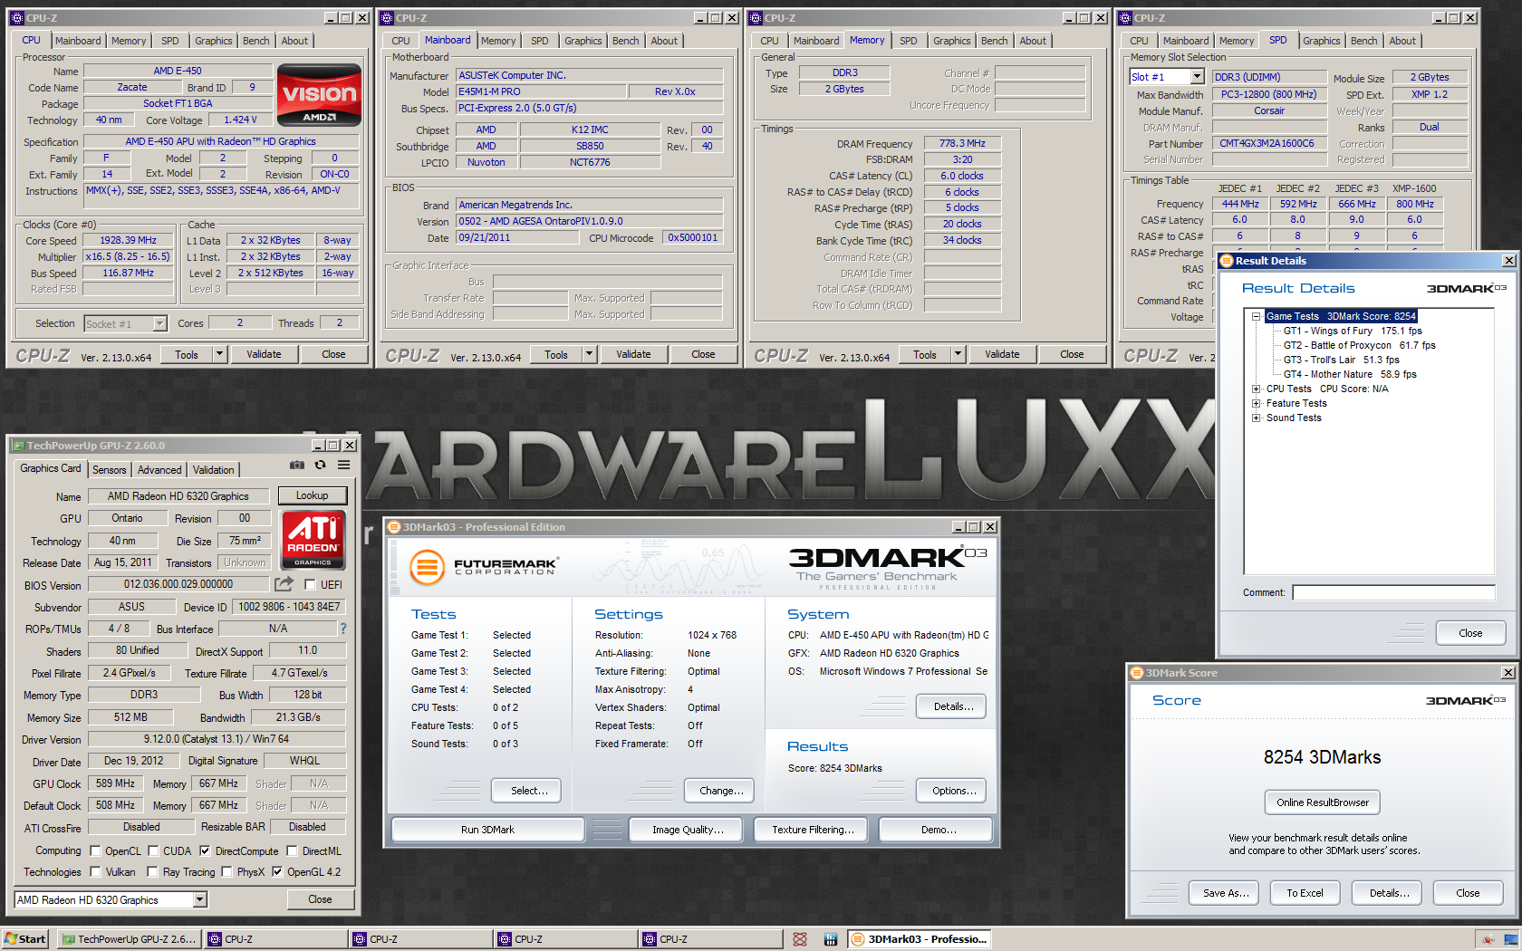This screenshot has height=951, width=1522.
Task: Click the Futuremark Corporation logo
Action: (x=484, y=568)
